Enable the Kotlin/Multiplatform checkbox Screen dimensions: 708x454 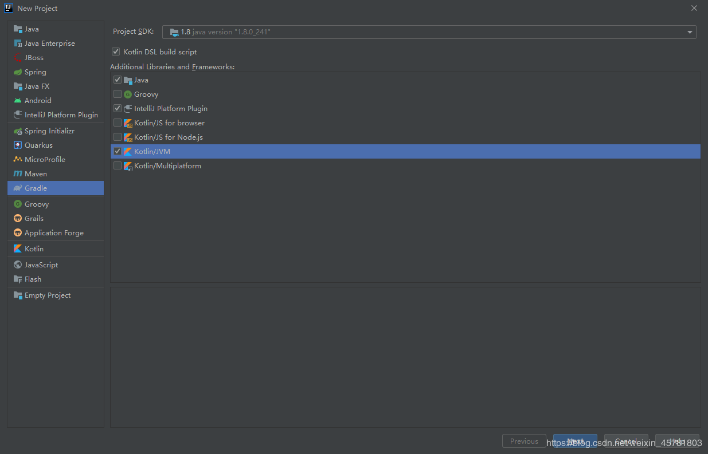(x=118, y=165)
